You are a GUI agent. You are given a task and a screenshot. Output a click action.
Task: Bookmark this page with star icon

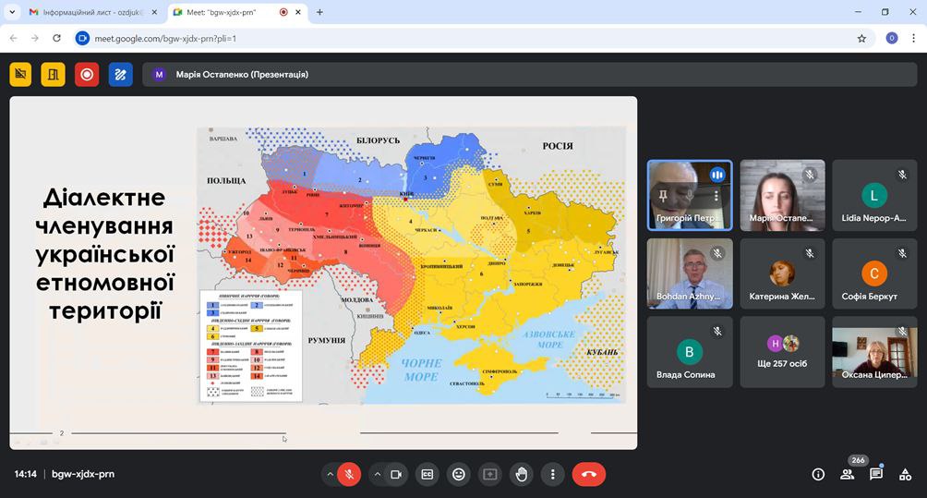coord(861,39)
